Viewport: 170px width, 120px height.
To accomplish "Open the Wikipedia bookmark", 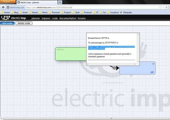I will click(126, 12).
